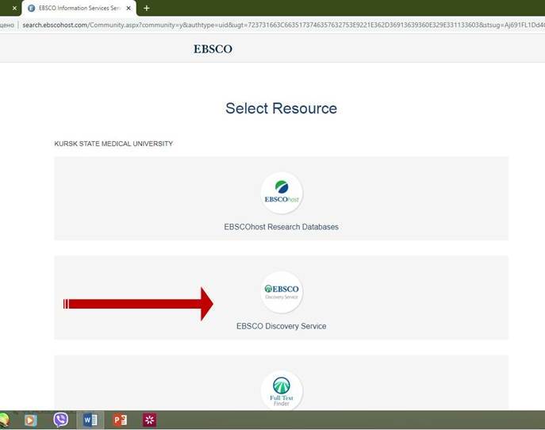Image resolution: width=545 pixels, height=430 pixels.
Task: Open PowerPoint from the taskbar
Action: click(x=121, y=420)
